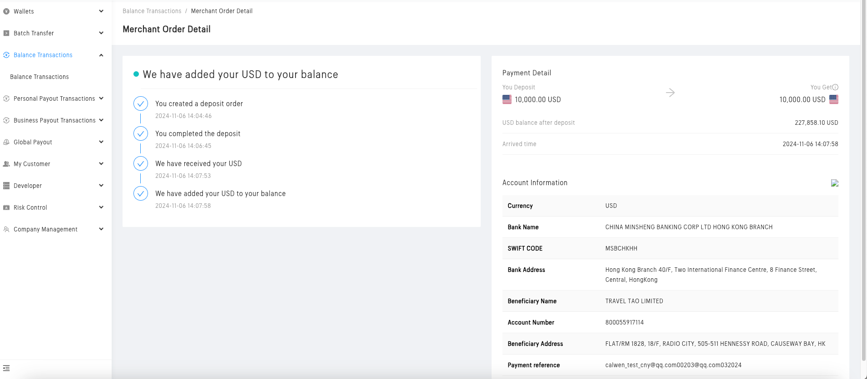The width and height of the screenshot is (867, 379).
Task: Click the vertical page scrollbar
Action: click(x=863, y=182)
